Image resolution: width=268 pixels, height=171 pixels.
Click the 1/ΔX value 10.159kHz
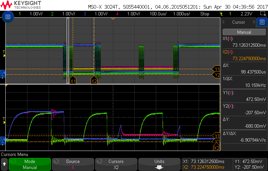[256, 85]
